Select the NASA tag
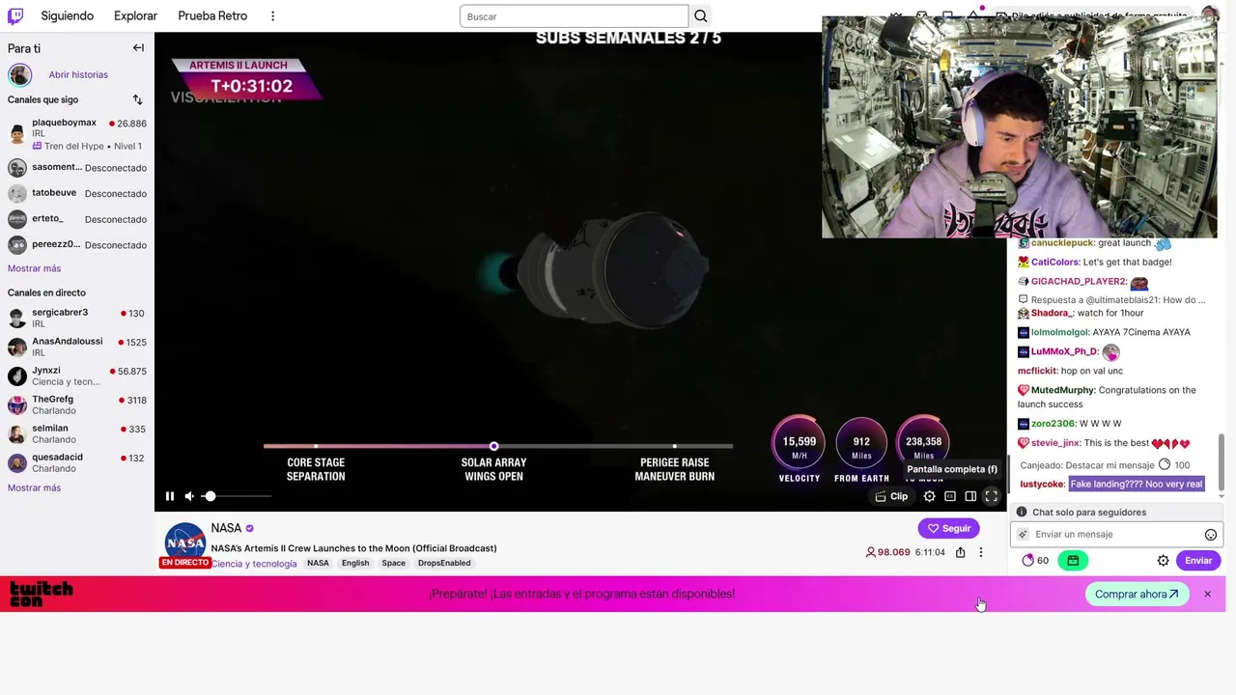This screenshot has width=1236, height=695. (318, 563)
